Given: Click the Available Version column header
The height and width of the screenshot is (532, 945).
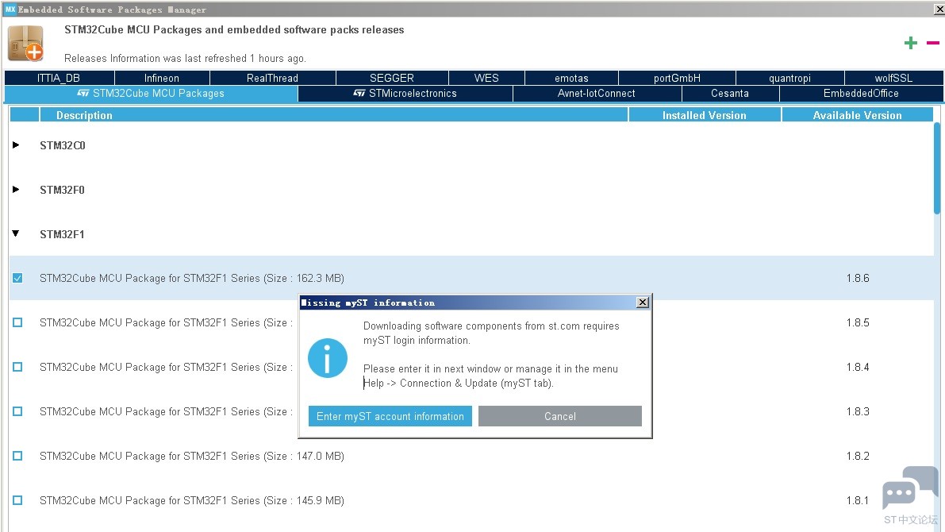Looking at the screenshot, I should (x=857, y=115).
